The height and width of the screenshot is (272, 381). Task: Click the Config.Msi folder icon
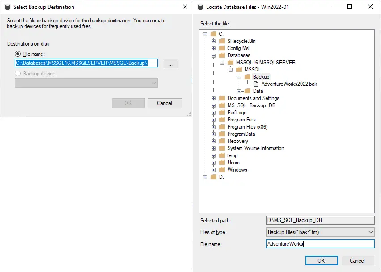(x=222, y=48)
